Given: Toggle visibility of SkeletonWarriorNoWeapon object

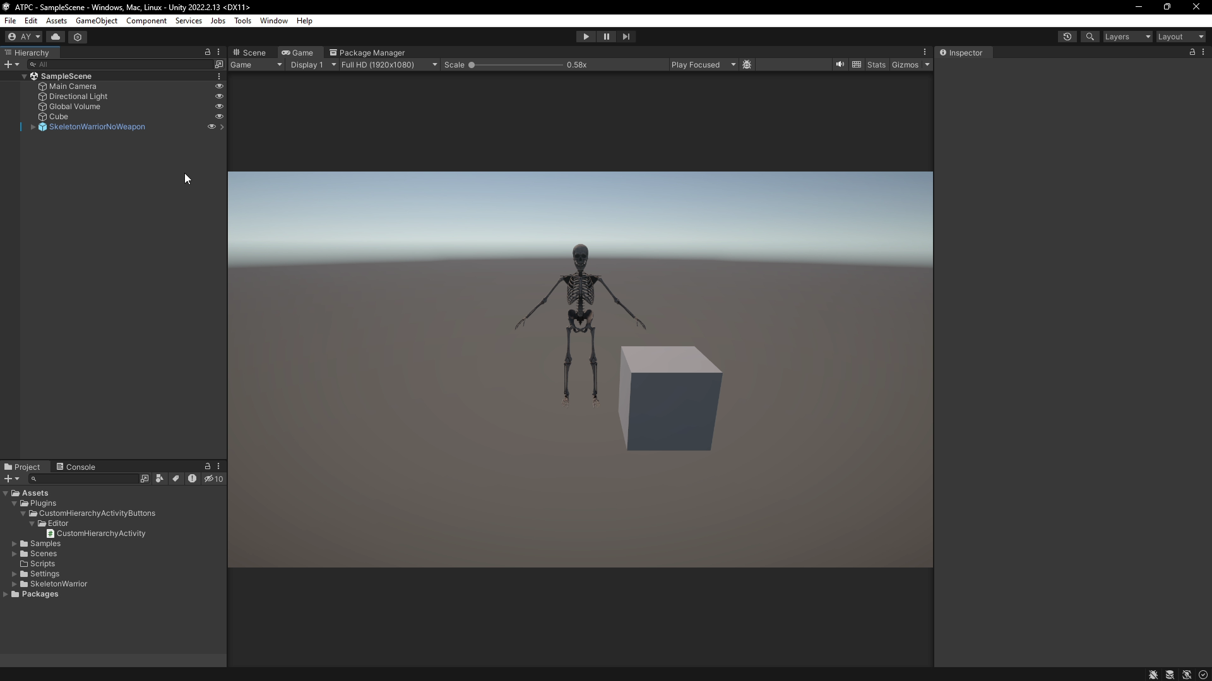Looking at the screenshot, I should click(x=211, y=126).
